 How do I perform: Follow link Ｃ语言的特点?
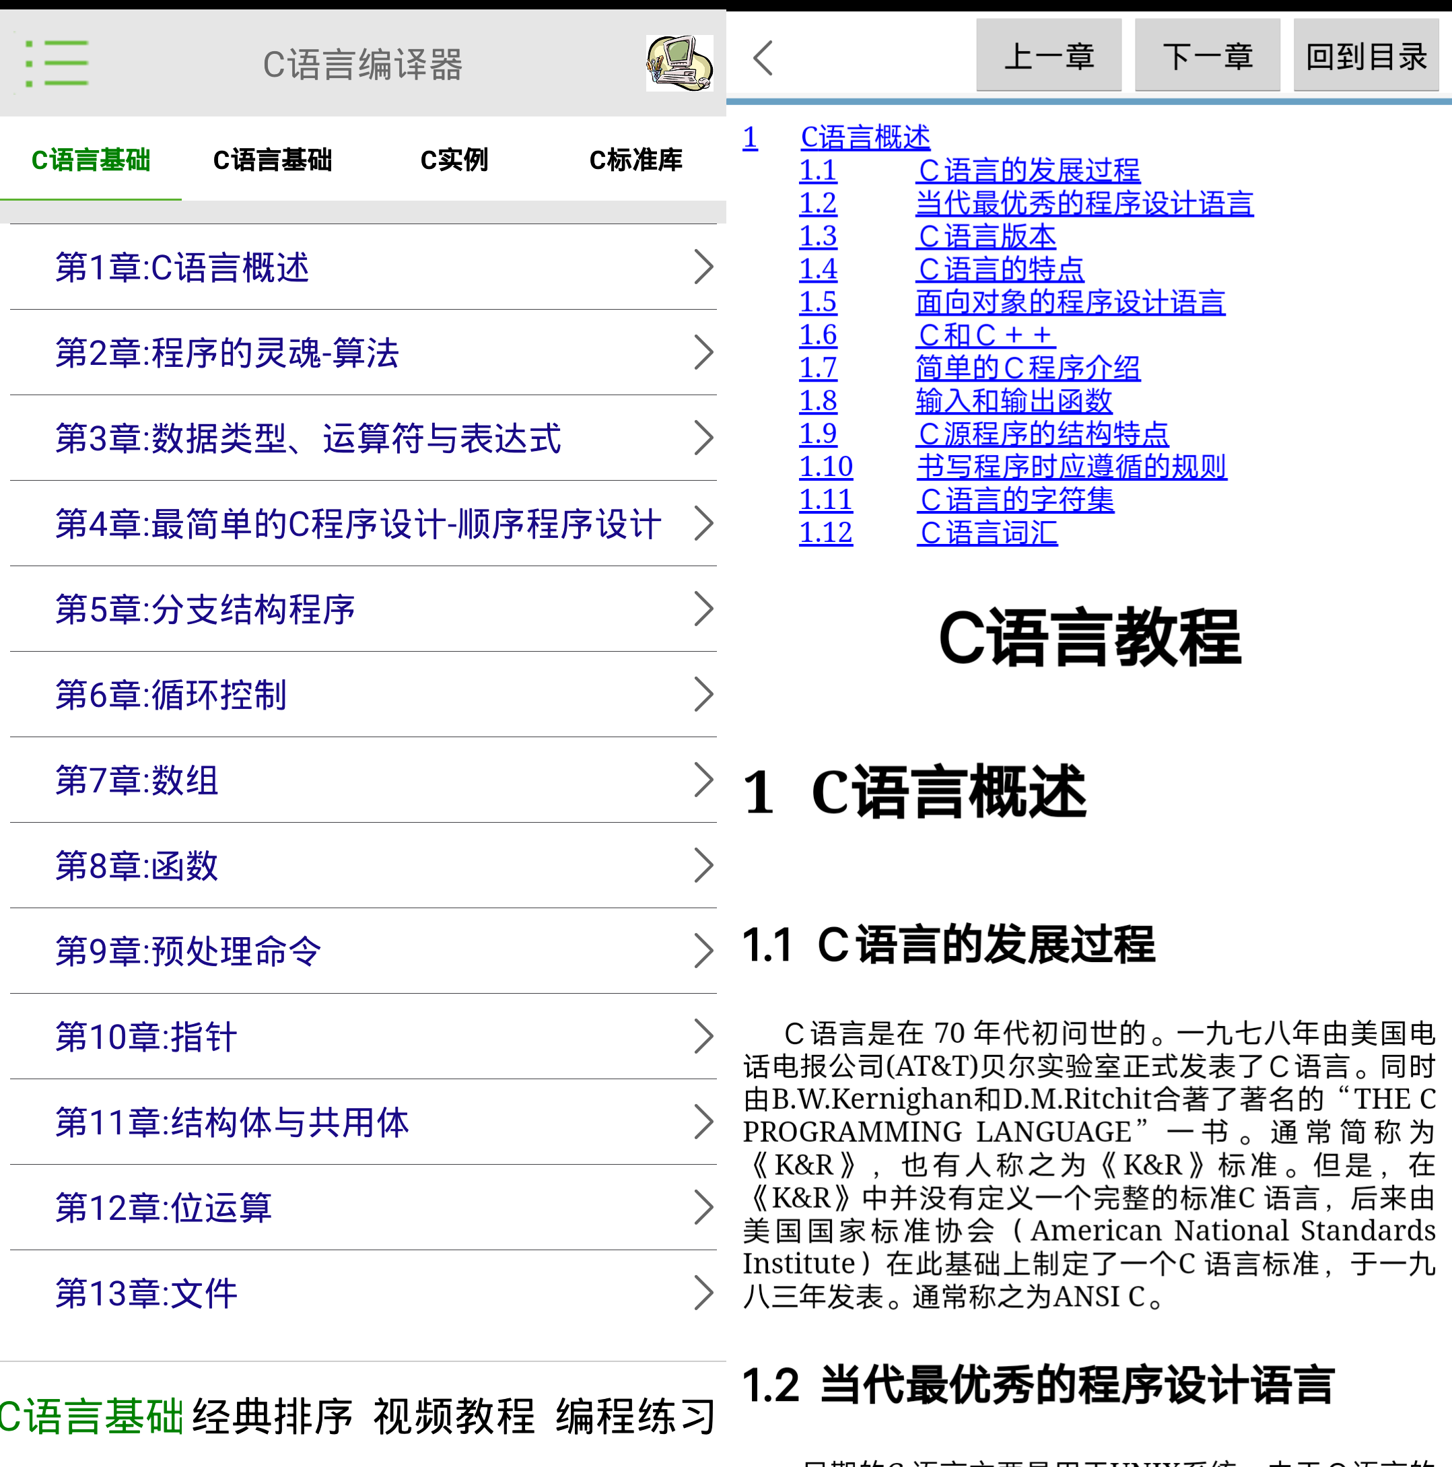(x=1000, y=269)
